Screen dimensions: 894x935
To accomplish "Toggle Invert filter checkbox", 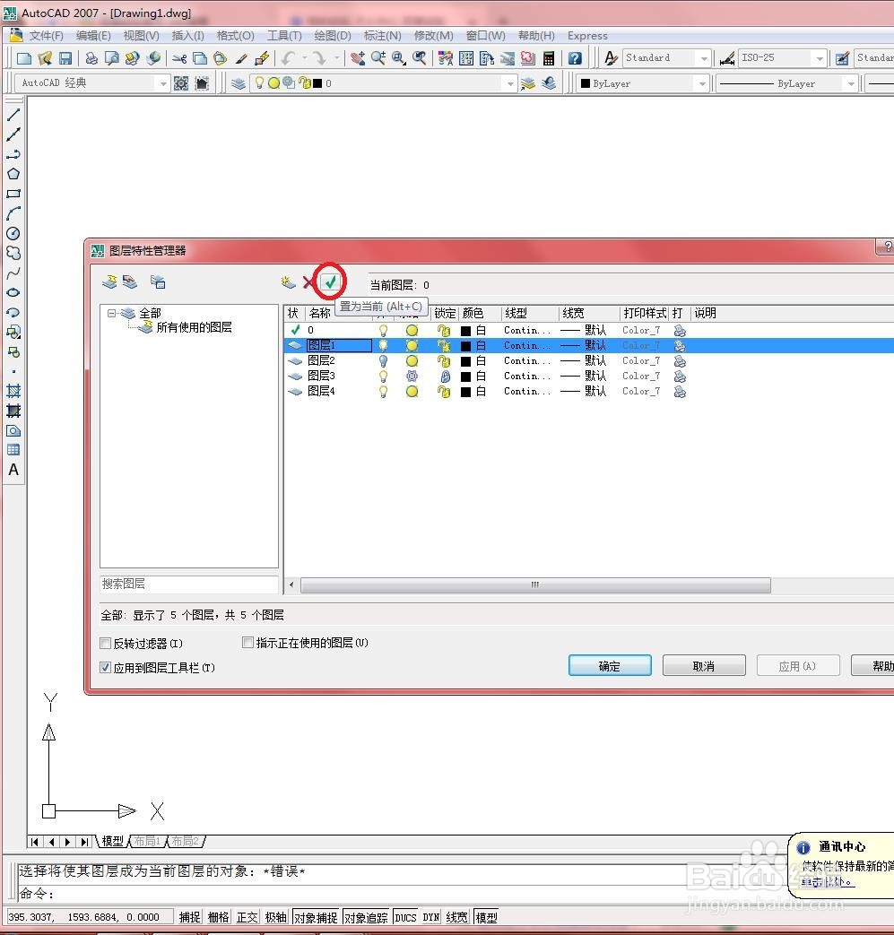I will [106, 644].
